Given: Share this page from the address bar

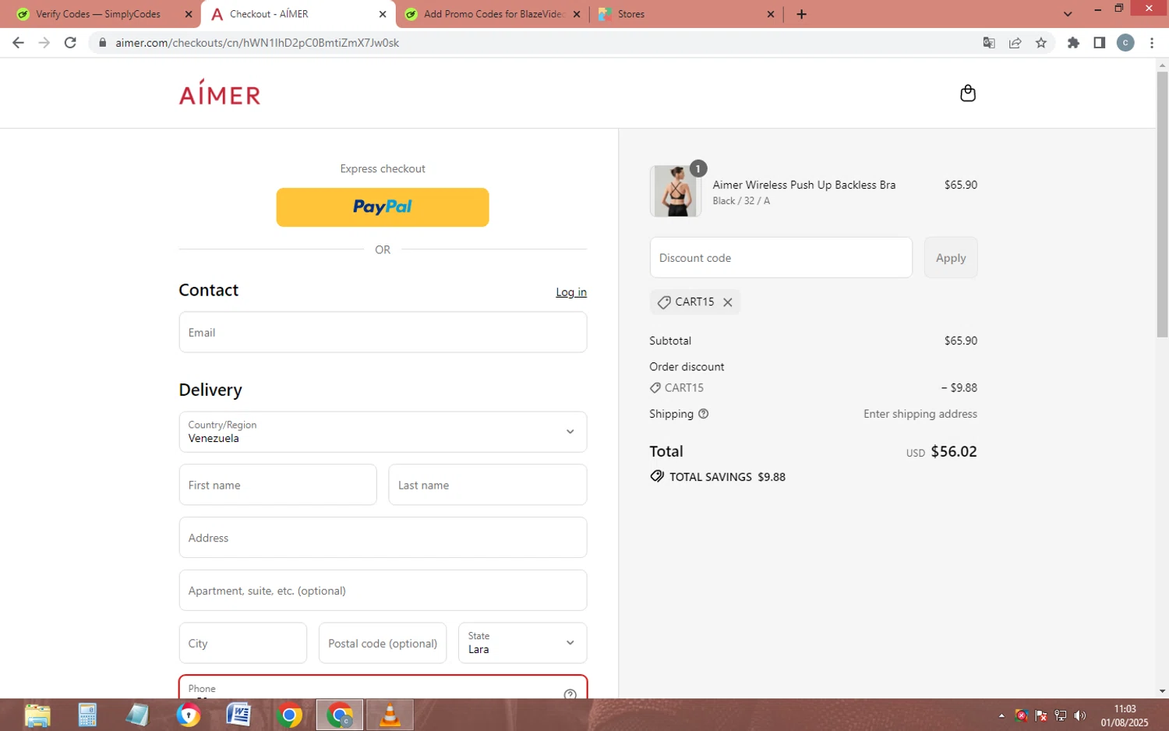Looking at the screenshot, I should coord(1015,43).
